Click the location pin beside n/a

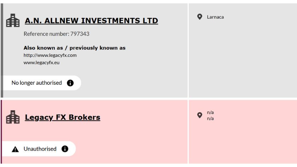[199, 115]
